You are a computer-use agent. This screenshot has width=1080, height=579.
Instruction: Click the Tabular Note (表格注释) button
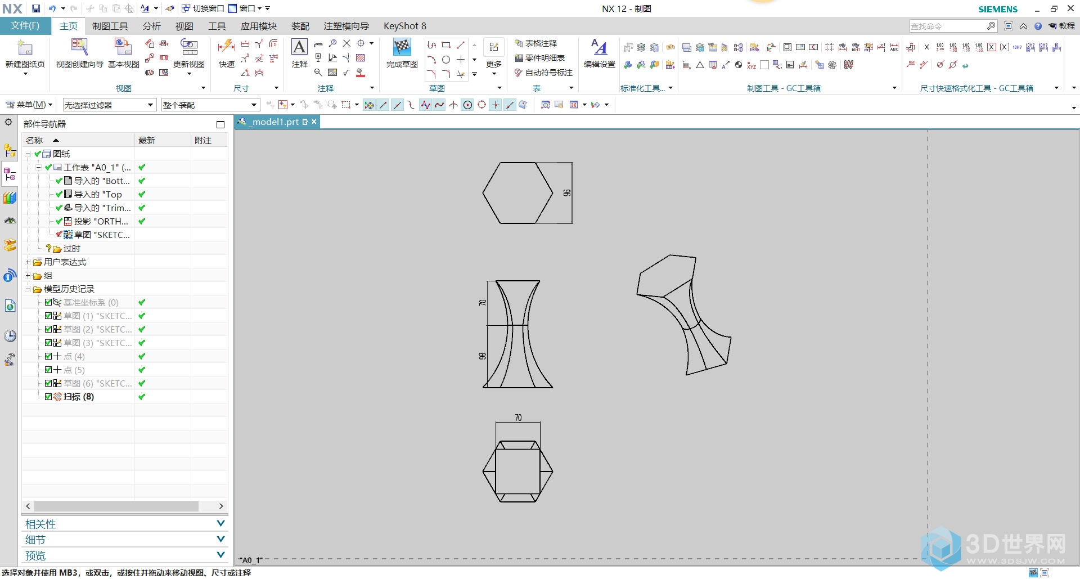[535, 43]
